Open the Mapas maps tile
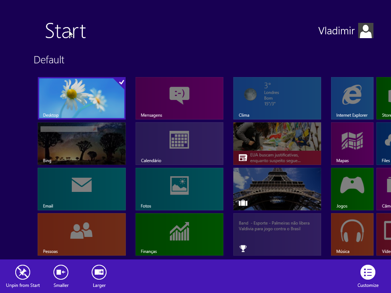 (x=352, y=143)
